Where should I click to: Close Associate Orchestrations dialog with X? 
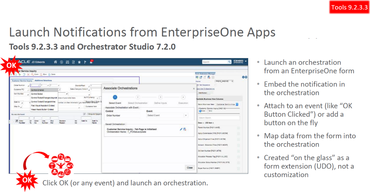194,89
